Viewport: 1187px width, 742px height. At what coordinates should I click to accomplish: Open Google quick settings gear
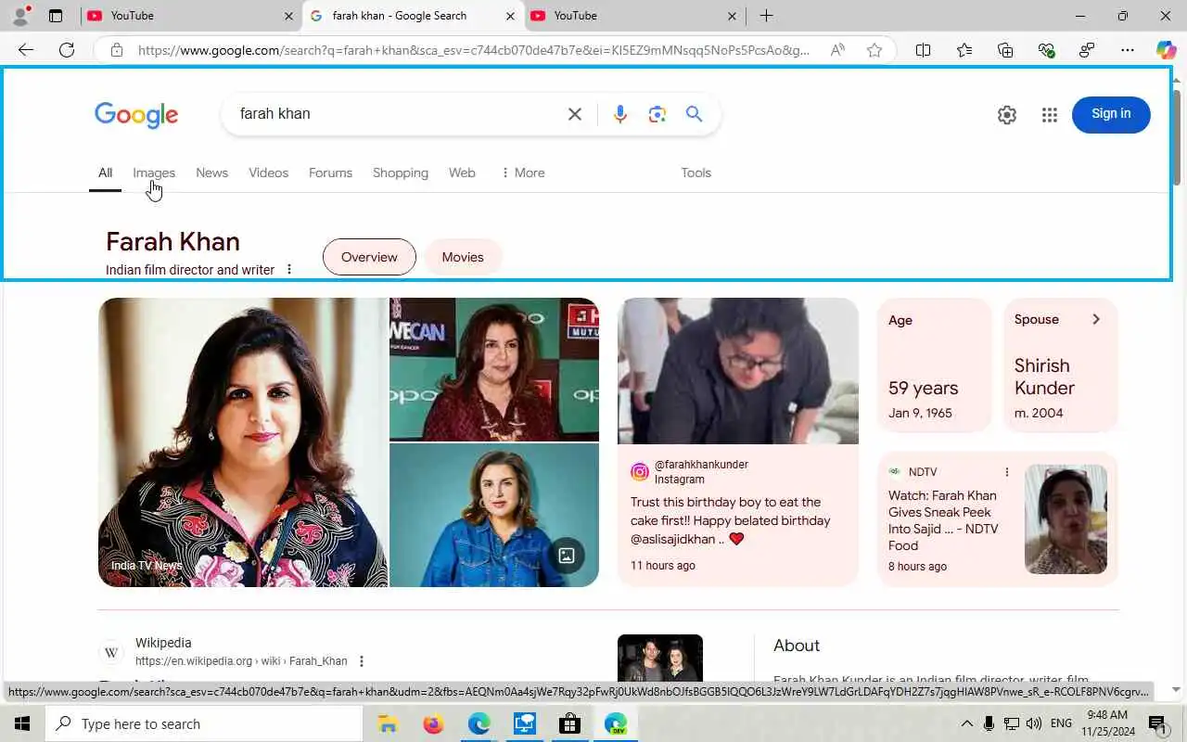1007,115
